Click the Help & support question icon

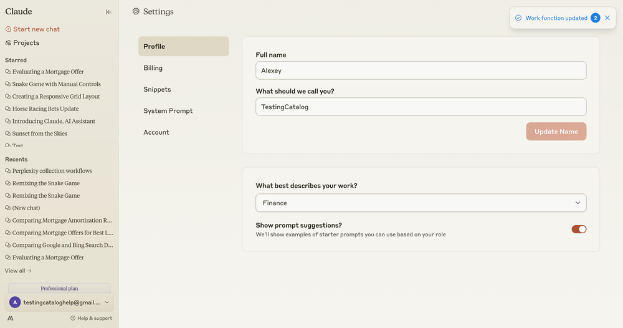[73, 318]
